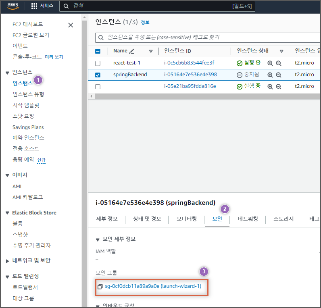Click sidebar scrollbar up arrow
Viewport: 321px width, 308px height.
(84, 18)
